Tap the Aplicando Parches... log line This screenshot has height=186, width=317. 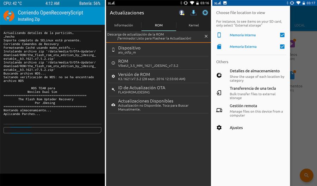[21, 114]
